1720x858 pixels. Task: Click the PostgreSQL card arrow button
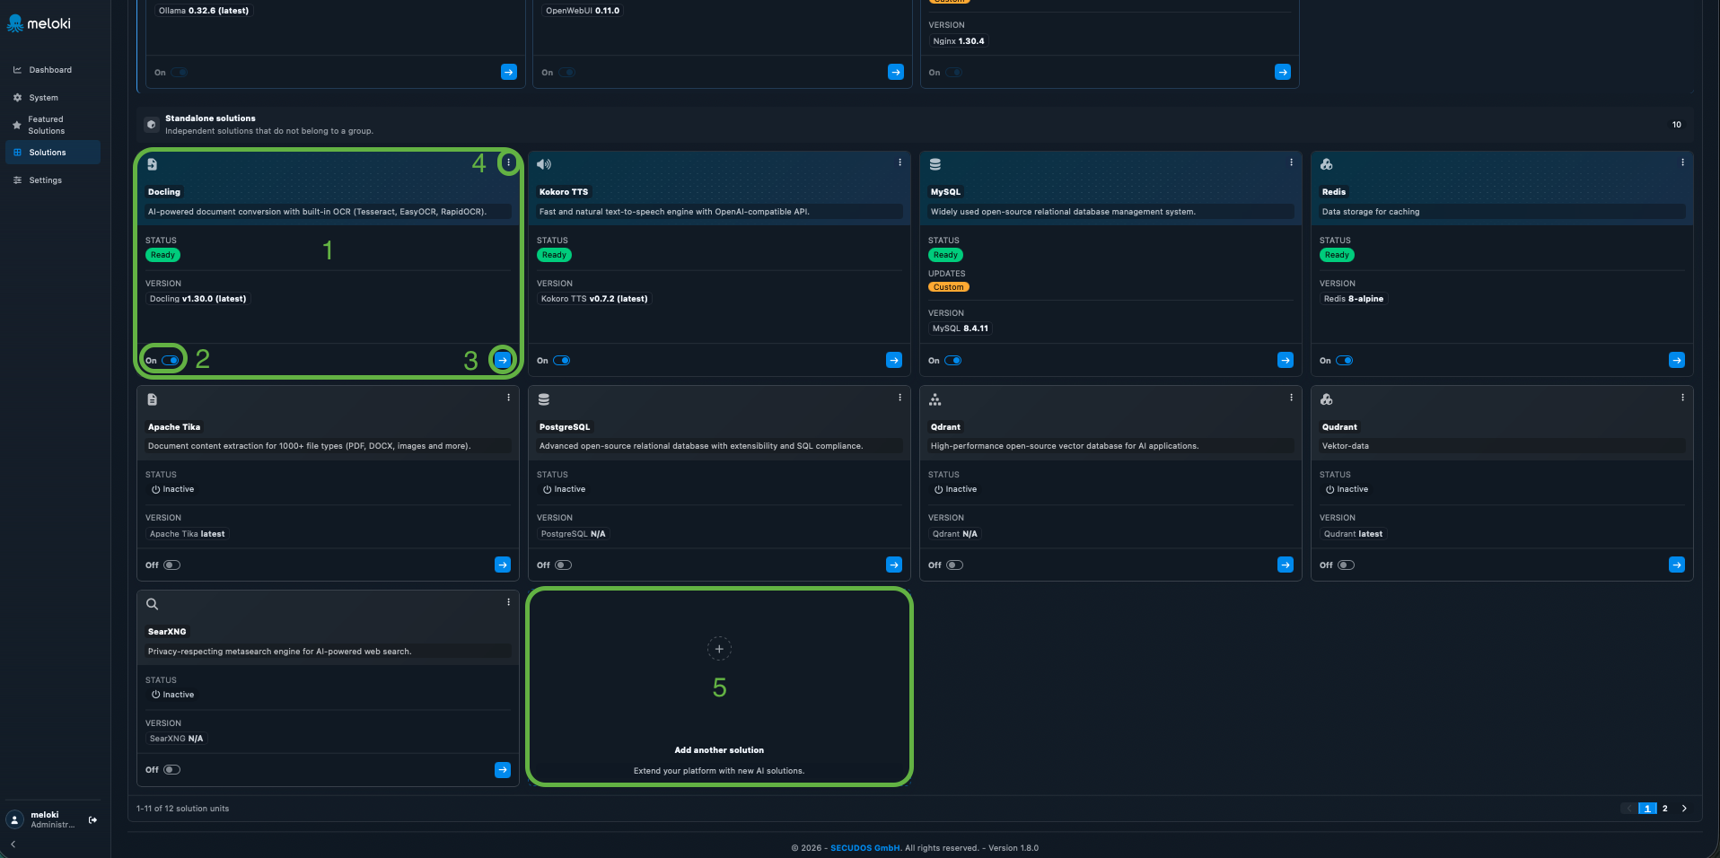coord(894,565)
